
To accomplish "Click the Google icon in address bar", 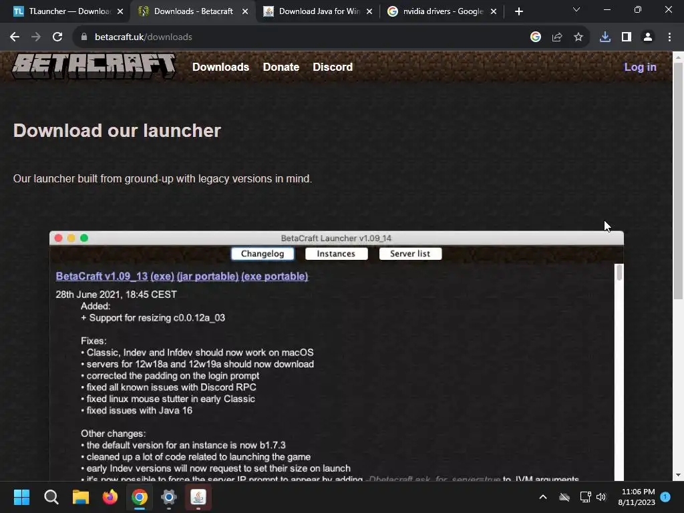I will click(536, 37).
